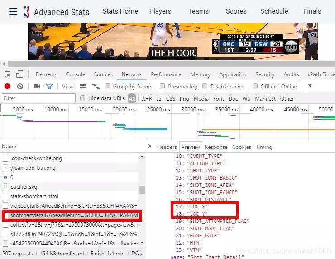Toggle the Offline checkbox
The width and height of the screenshot is (335, 259).
click(255, 86)
